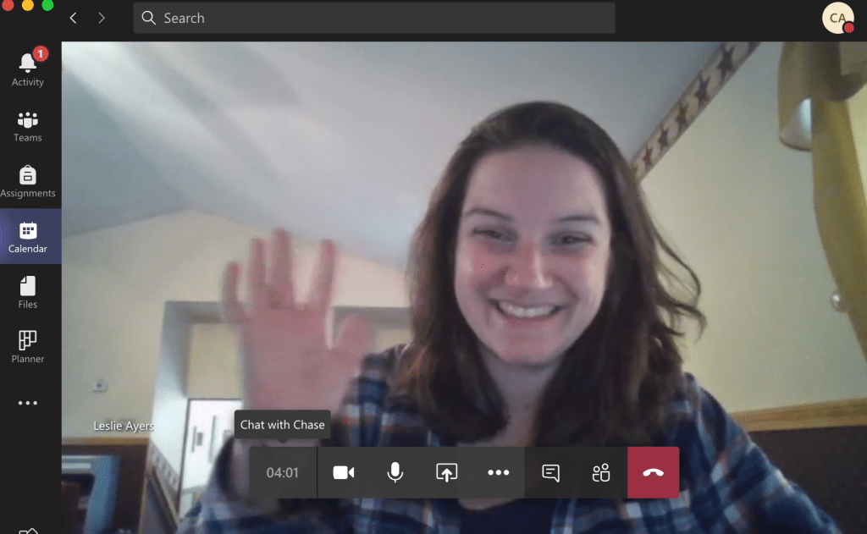
Task: Share your screen with the share icon
Action: (446, 473)
